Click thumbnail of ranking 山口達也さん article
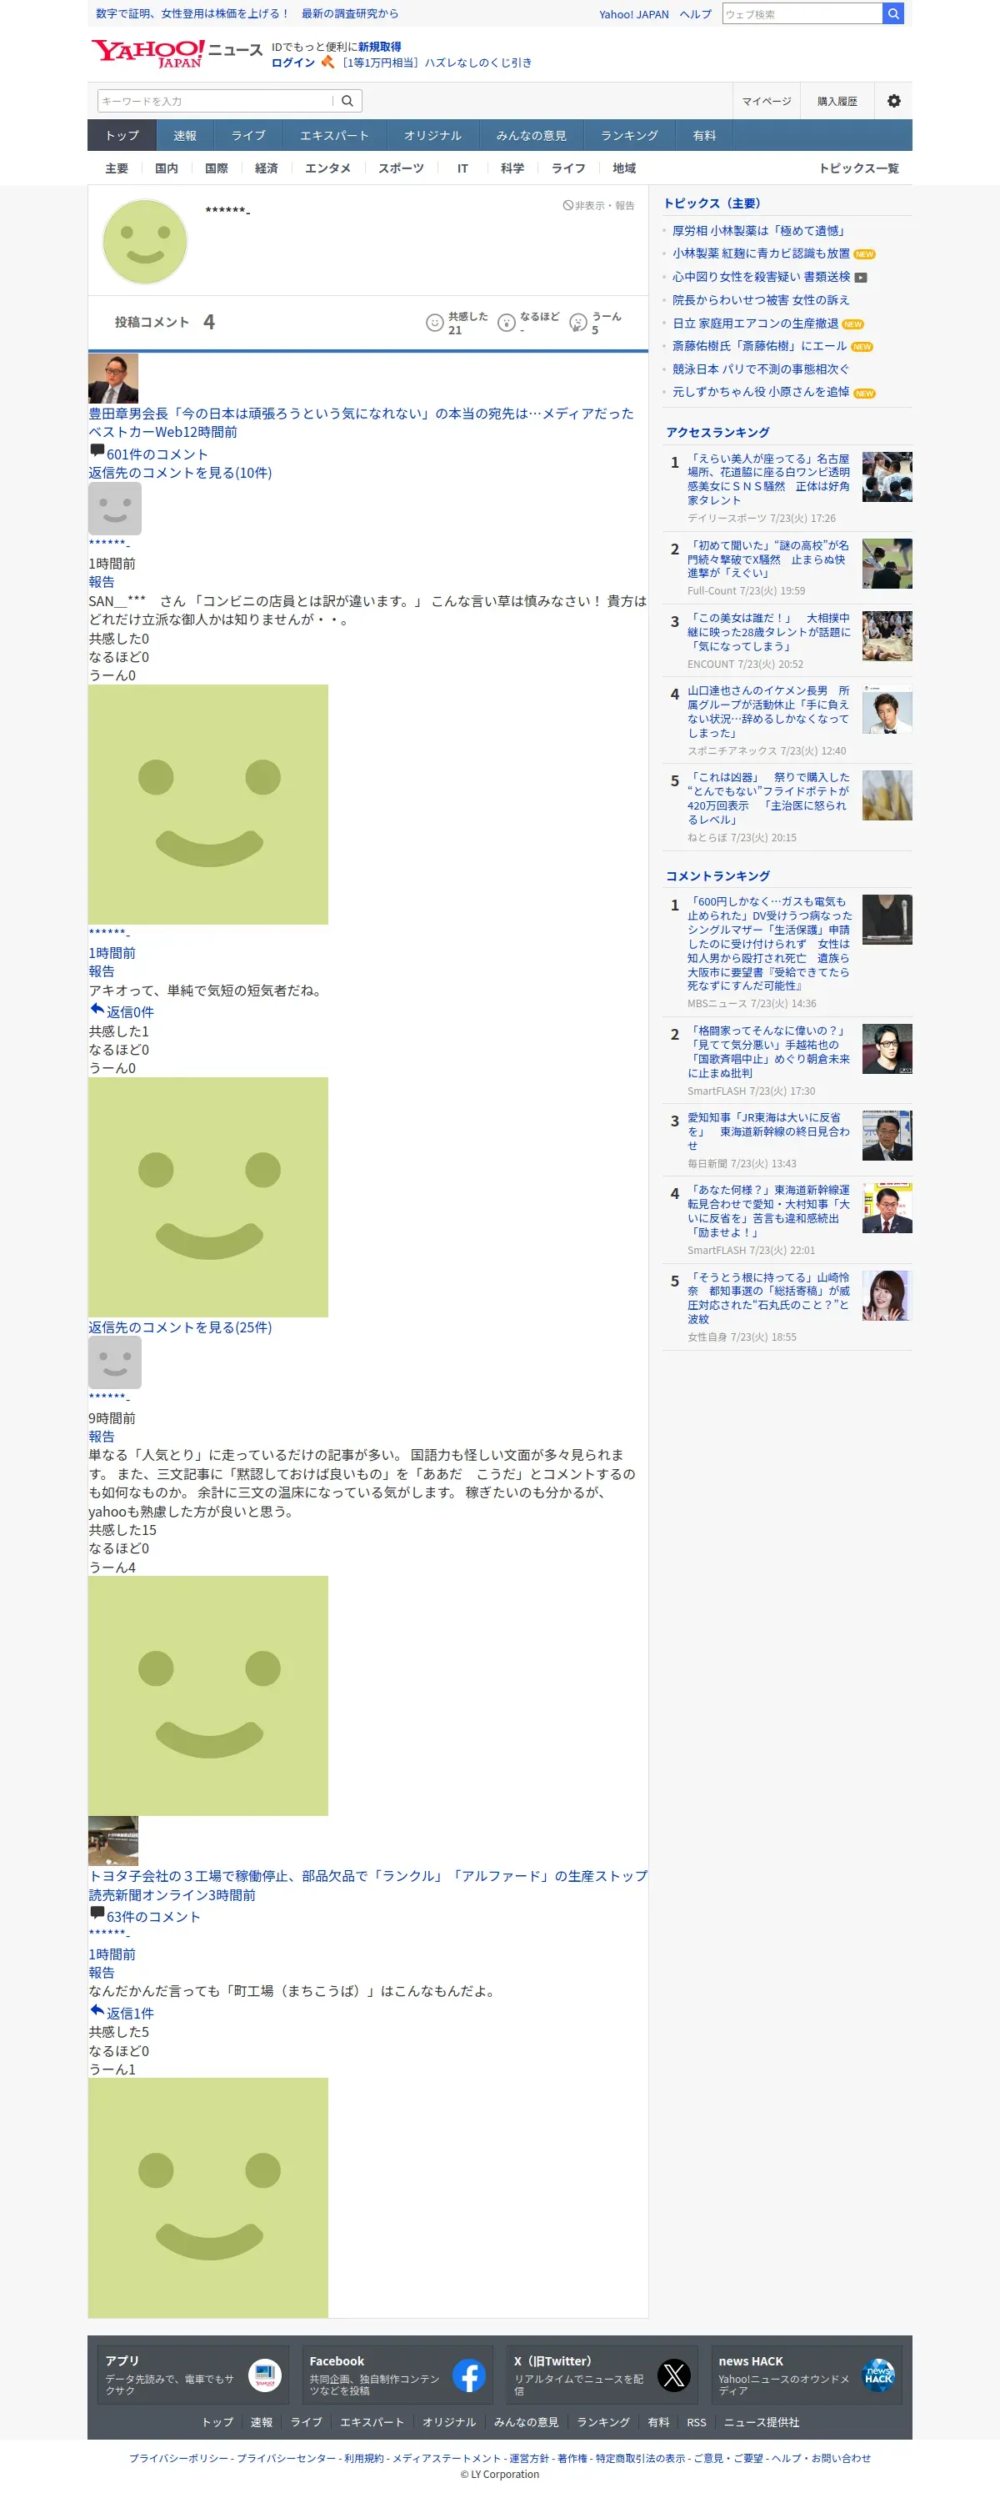Viewport: 1000px width, 2498px height. (x=887, y=709)
